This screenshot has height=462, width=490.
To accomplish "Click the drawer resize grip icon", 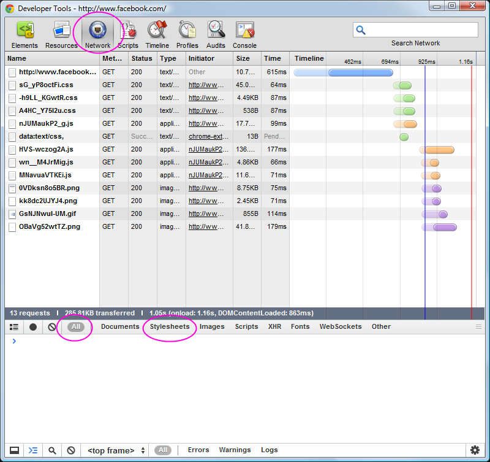I will tap(478, 327).
